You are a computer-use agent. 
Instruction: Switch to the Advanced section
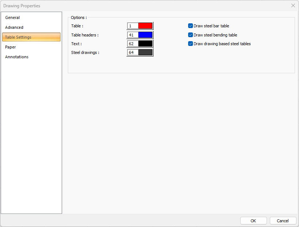tap(14, 27)
